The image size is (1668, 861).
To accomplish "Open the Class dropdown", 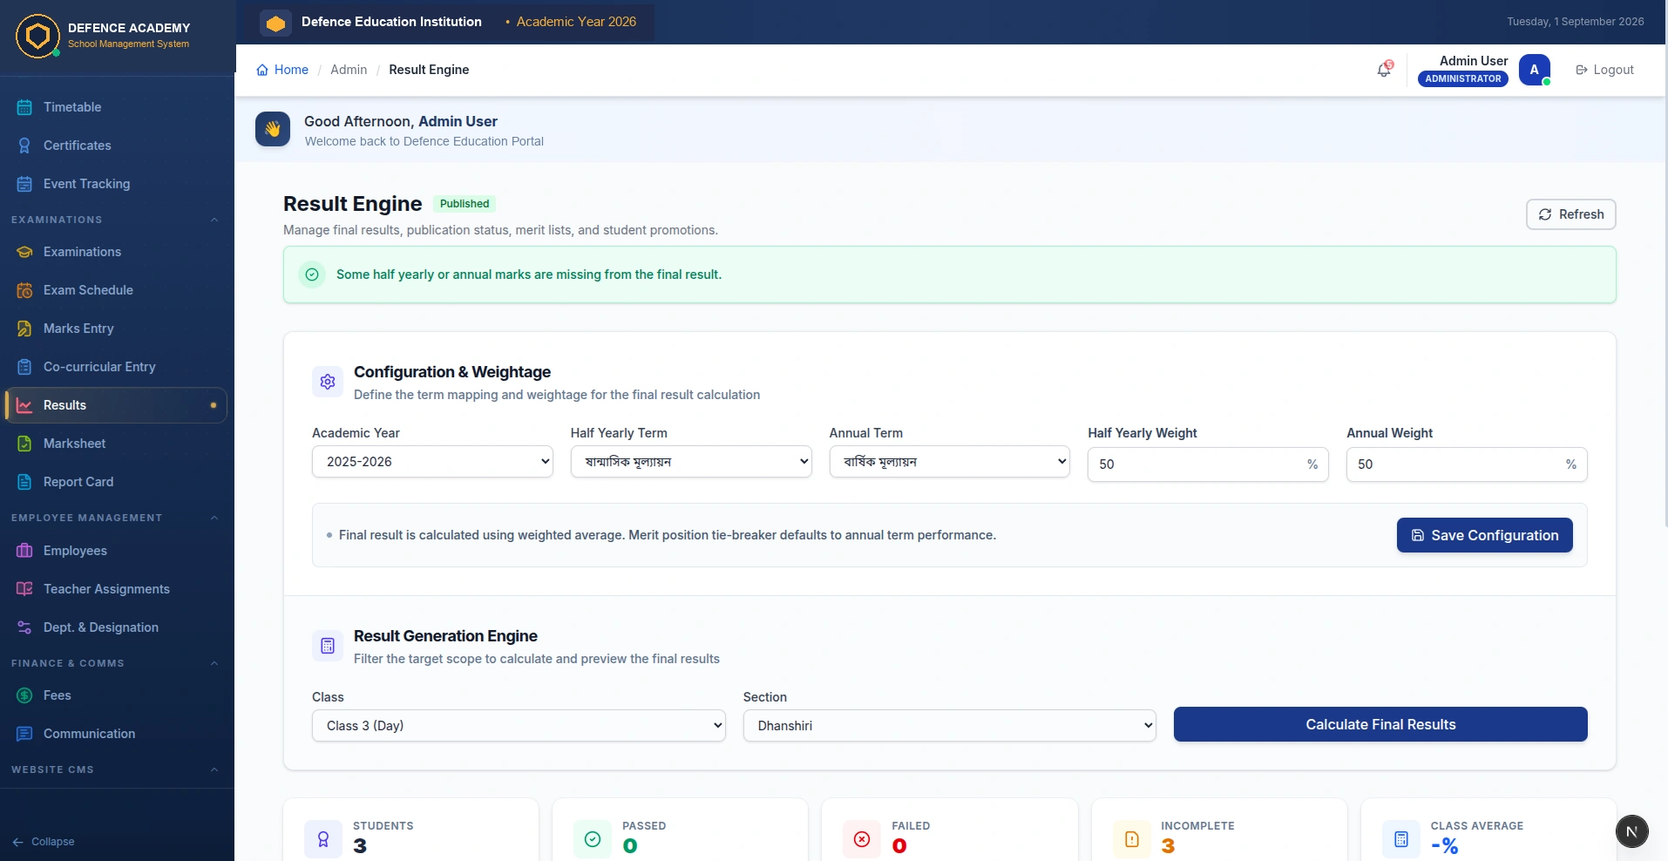I will 519,726.
